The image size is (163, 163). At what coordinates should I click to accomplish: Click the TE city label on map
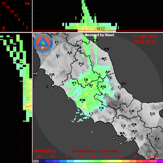click(x=110, y=78)
